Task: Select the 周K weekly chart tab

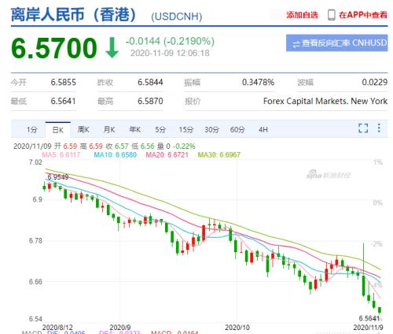Action: click(x=83, y=130)
